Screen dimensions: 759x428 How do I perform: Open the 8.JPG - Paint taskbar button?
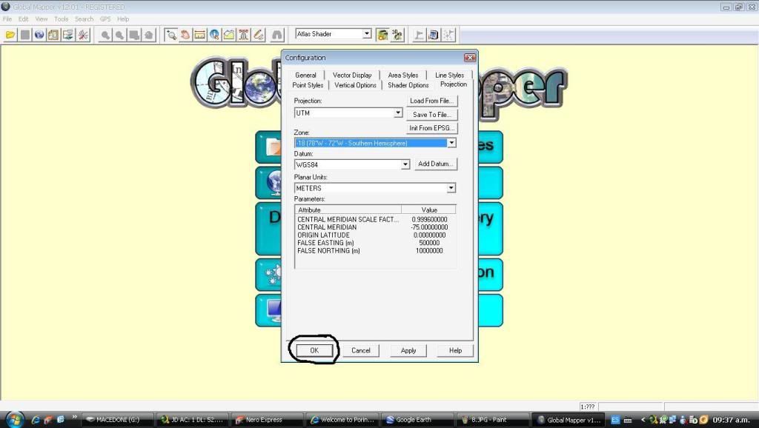click(492, 420)
